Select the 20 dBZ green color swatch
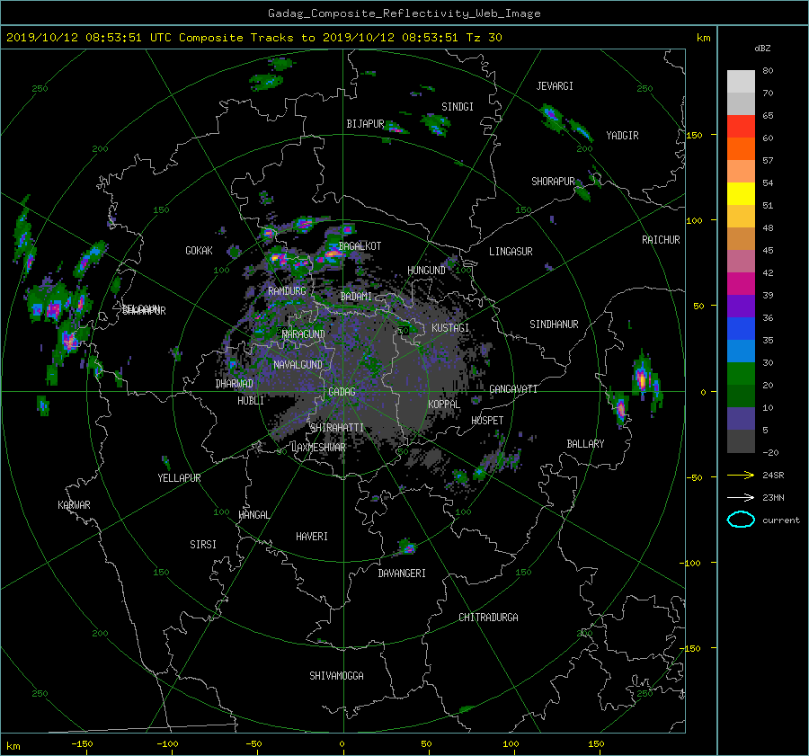 [x=741, y=374]
